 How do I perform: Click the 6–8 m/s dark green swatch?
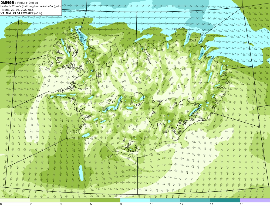pos(105,200)
